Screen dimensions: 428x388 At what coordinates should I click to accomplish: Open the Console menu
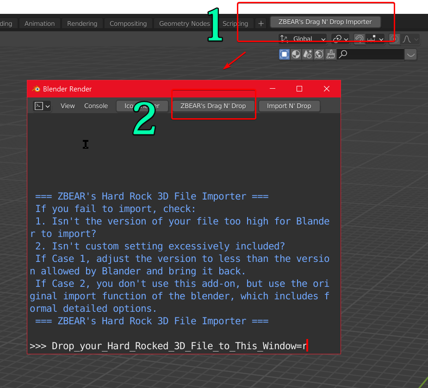96,106
